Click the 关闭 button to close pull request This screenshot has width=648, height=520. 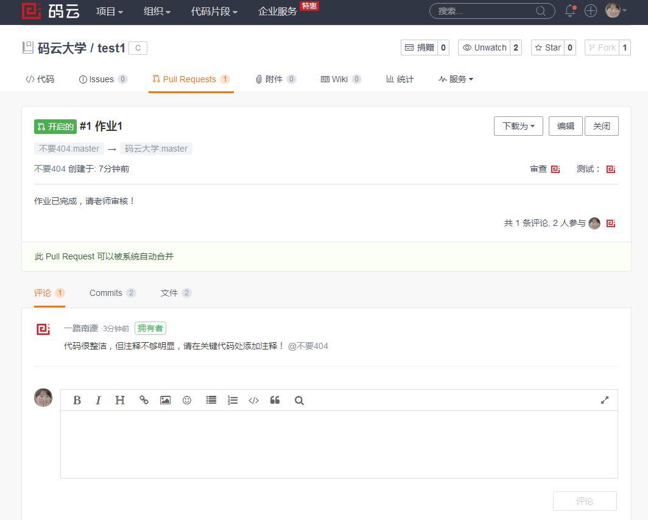pos(601,126)
